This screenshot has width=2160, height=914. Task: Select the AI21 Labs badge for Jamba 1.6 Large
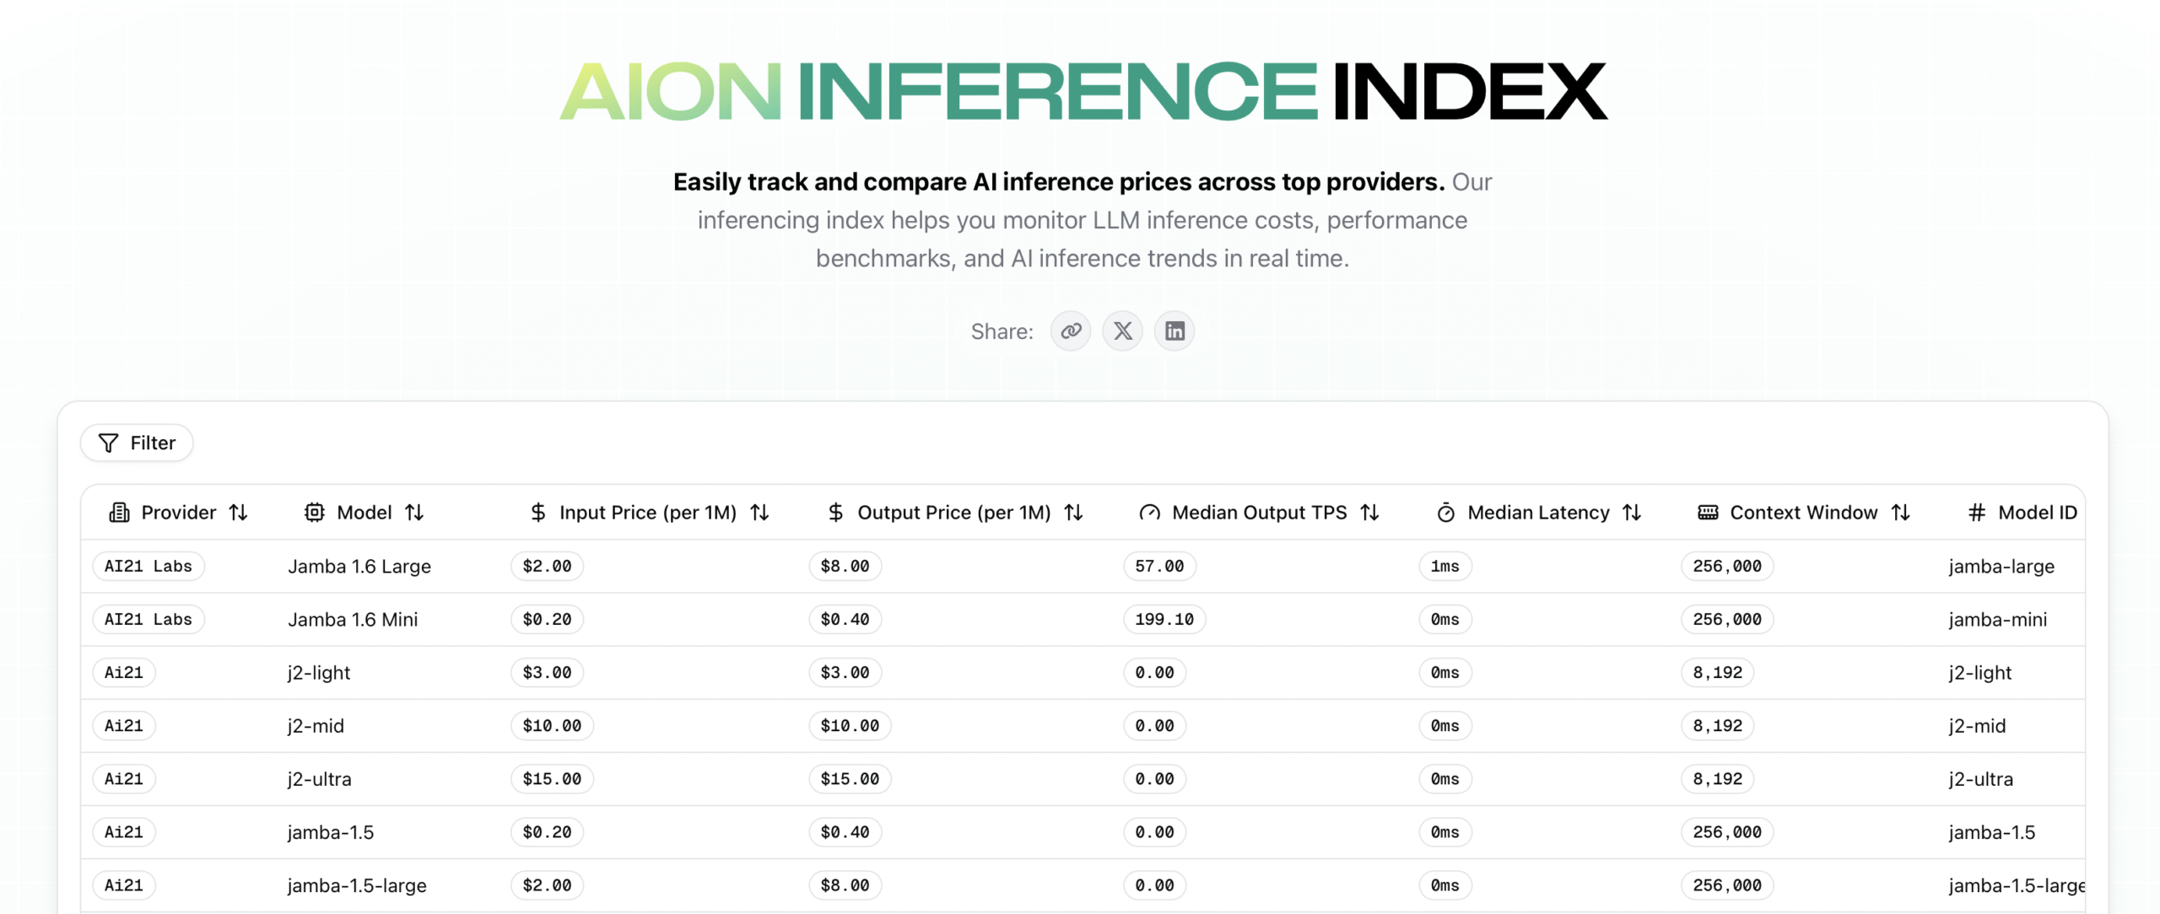pos(148,566)
